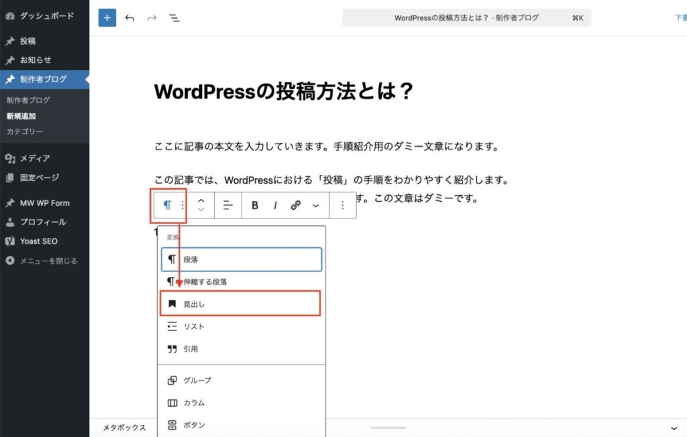Open 制作者ブログ top-level sidebar menu
The width and height of the screenshot is (687, 437).
tap(45, 79)
